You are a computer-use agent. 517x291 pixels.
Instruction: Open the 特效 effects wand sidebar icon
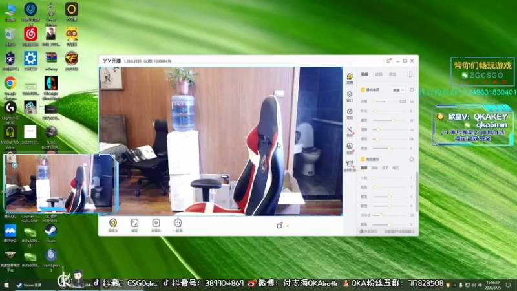350,131
